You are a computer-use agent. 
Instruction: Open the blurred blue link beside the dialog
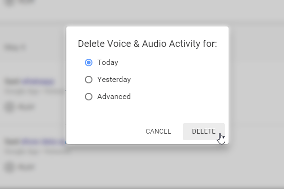(38, 81)
